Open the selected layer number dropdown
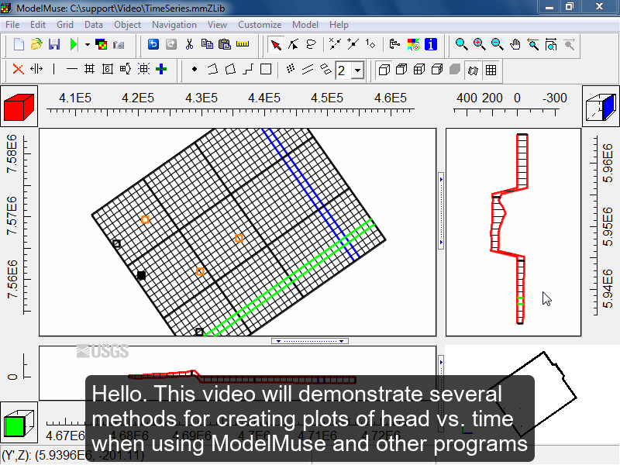620x465 pixels. pos(358,69)
